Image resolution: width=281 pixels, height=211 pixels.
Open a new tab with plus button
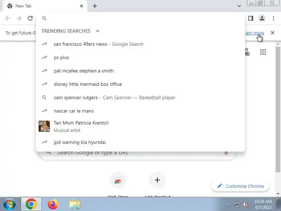(95, 6)
